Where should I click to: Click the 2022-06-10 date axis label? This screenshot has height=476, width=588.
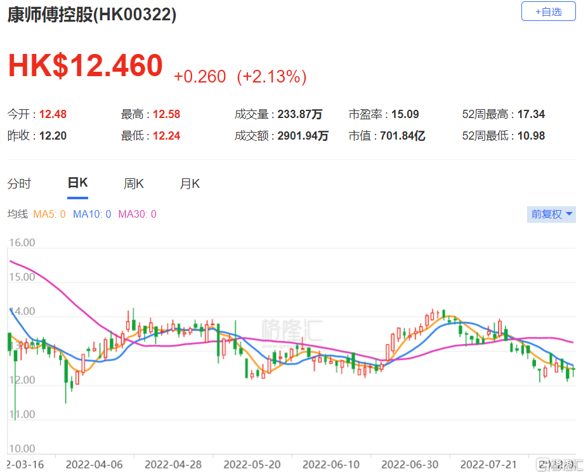pyautogui.click(x=331, y=465)
